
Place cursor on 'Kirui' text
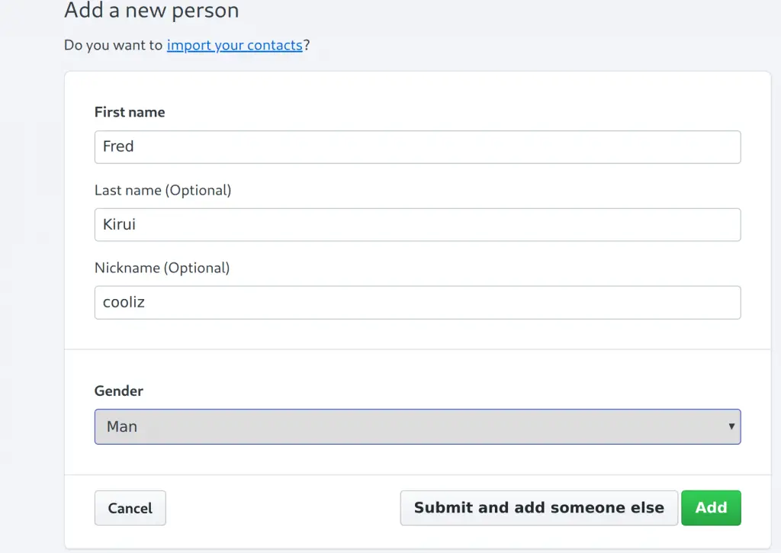(118, 224)
